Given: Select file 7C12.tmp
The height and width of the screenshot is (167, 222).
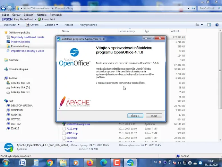Looking at the screenshot, I should (x=72, y=129).
